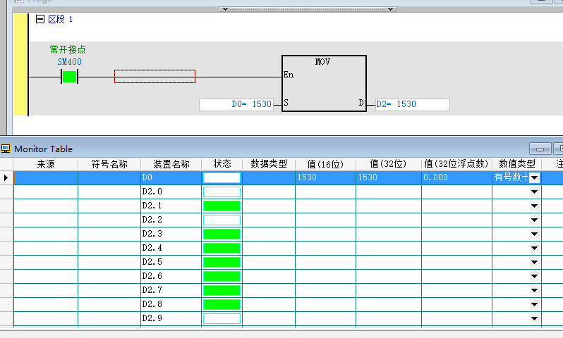The height and width of the screenshot is (338, 563).
Task: Click the 状态 column header
Action: pyautogui.click(x=222, y=164)
